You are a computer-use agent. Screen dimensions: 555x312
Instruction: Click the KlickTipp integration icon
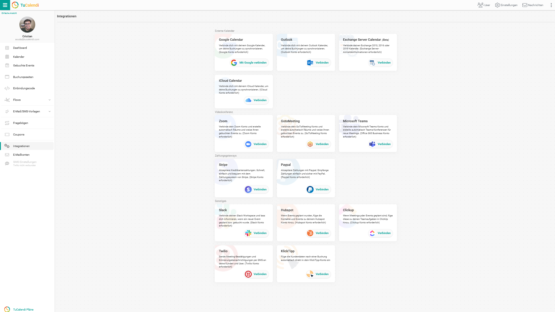(x=310, y=274)
